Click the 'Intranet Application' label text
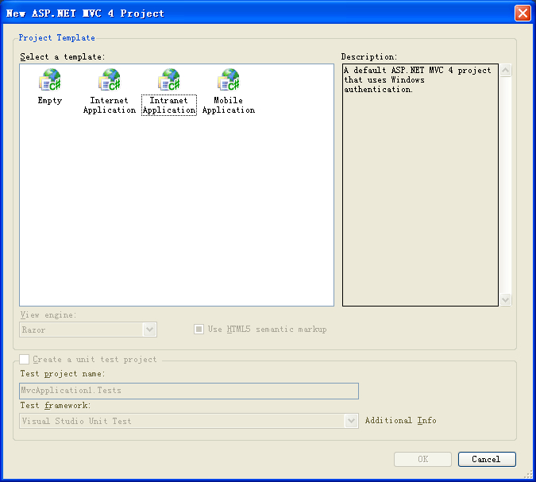The width and height of the screenshot is (536, 482). point(169,106)
